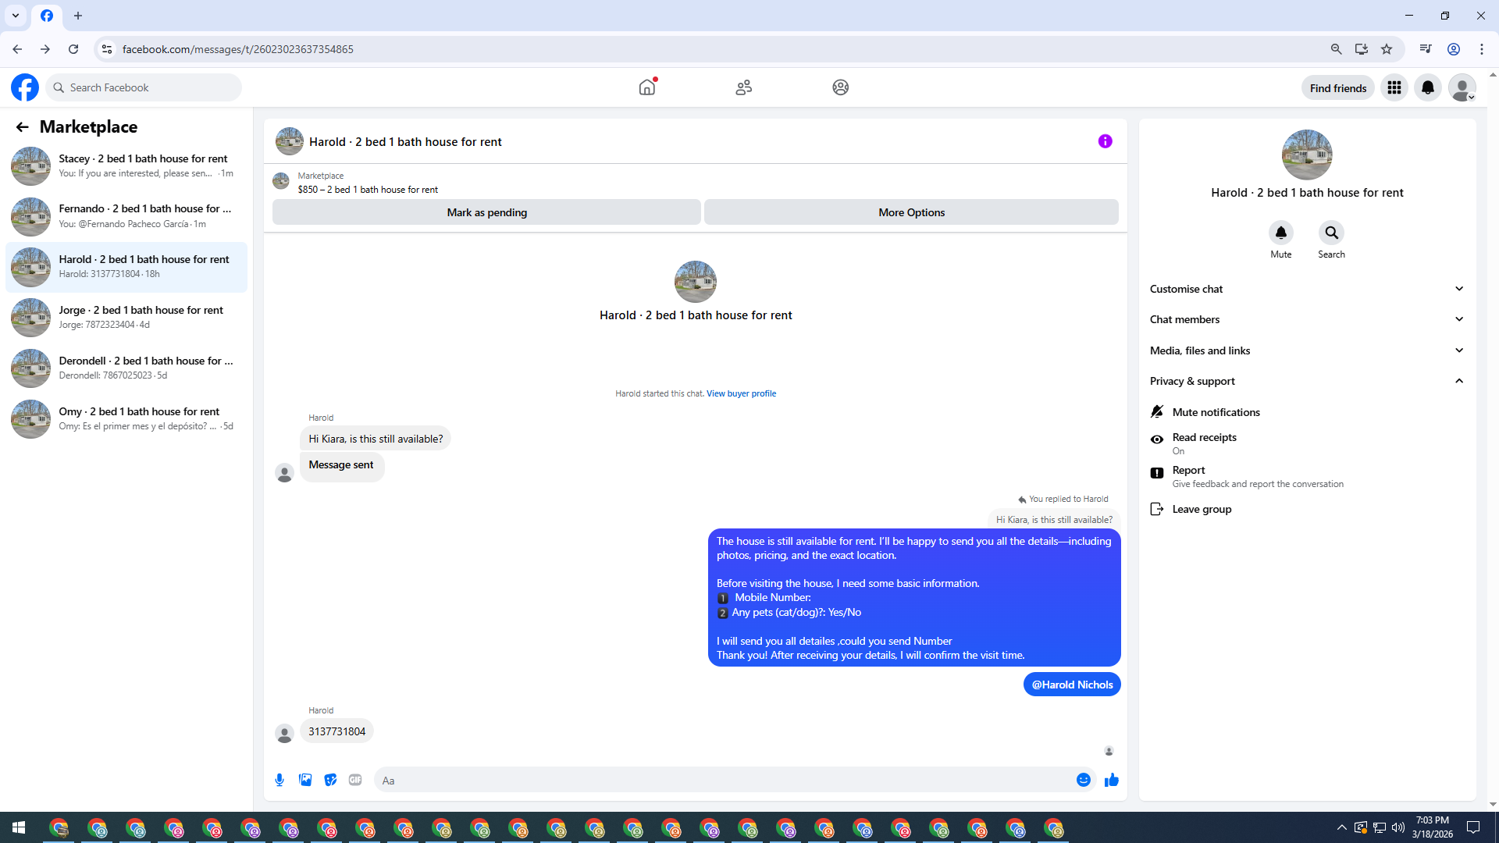
Task: Mute chat using the bell button
Action: point(1280,233)
